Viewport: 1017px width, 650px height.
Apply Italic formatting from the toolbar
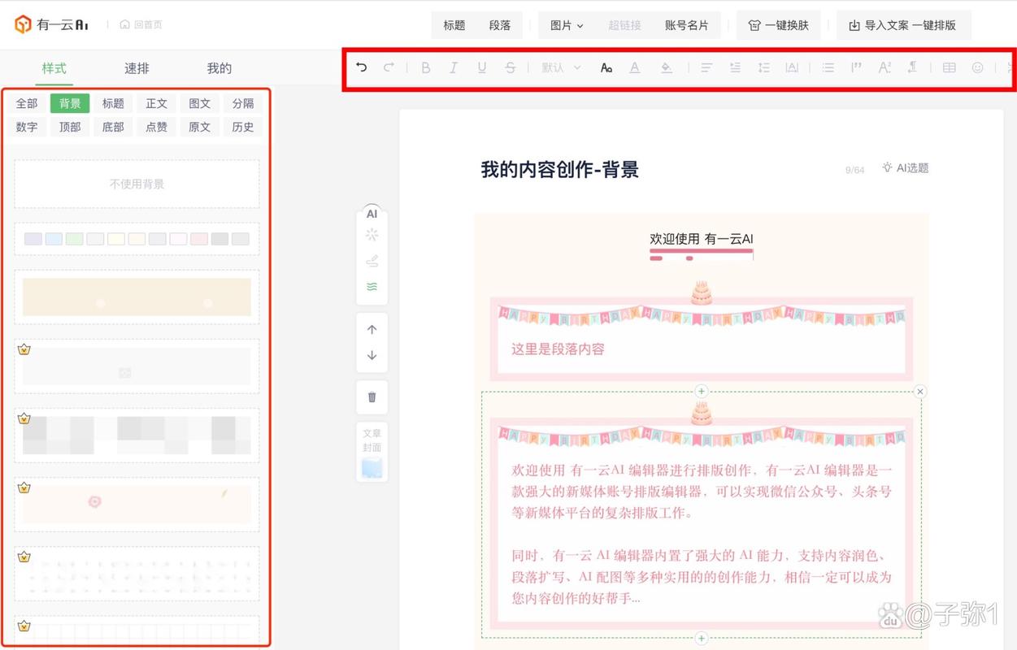454,67
